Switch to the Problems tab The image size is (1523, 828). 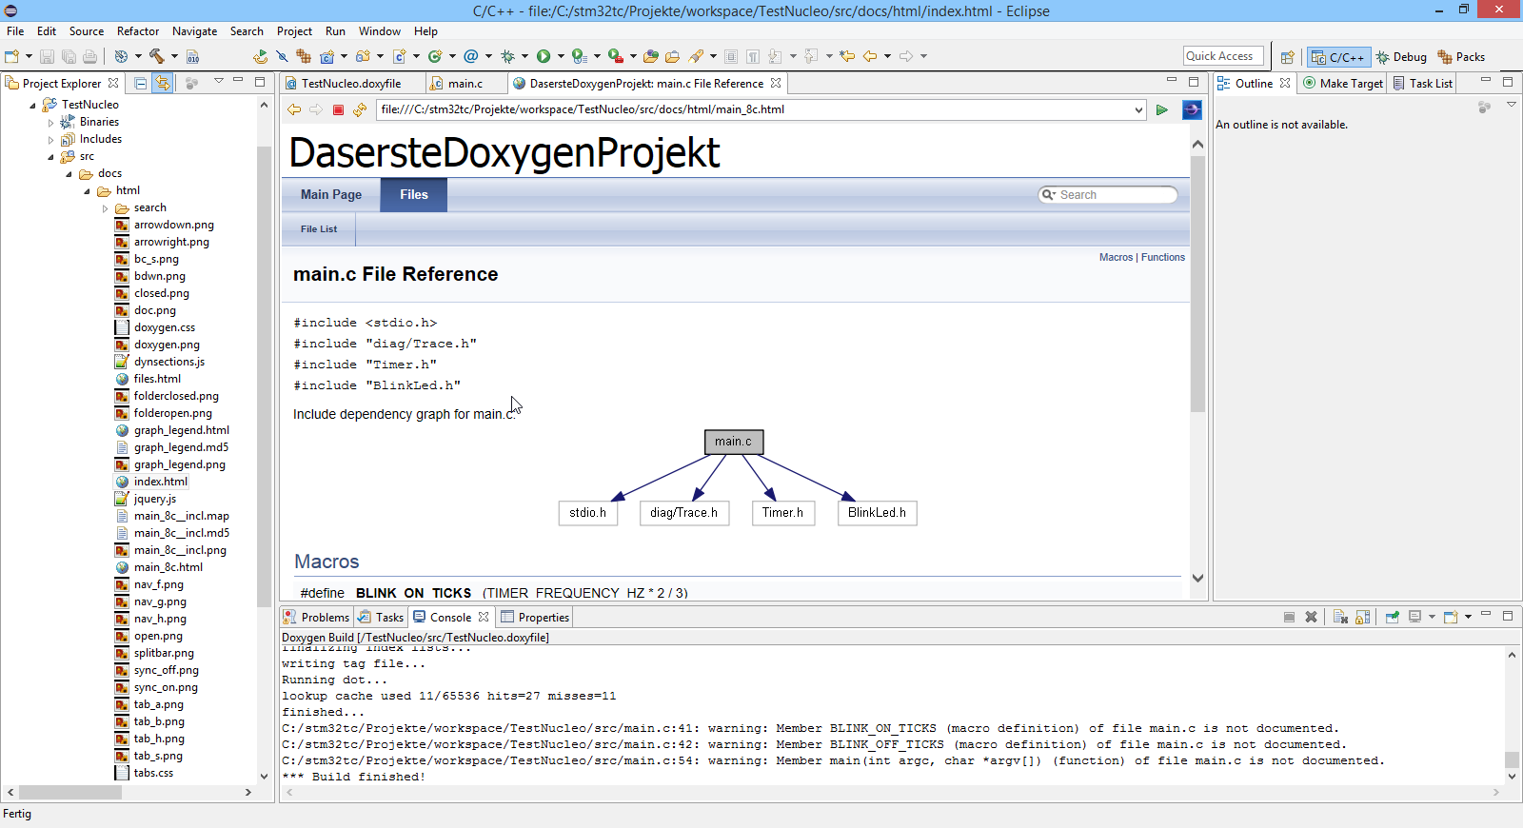317,617
